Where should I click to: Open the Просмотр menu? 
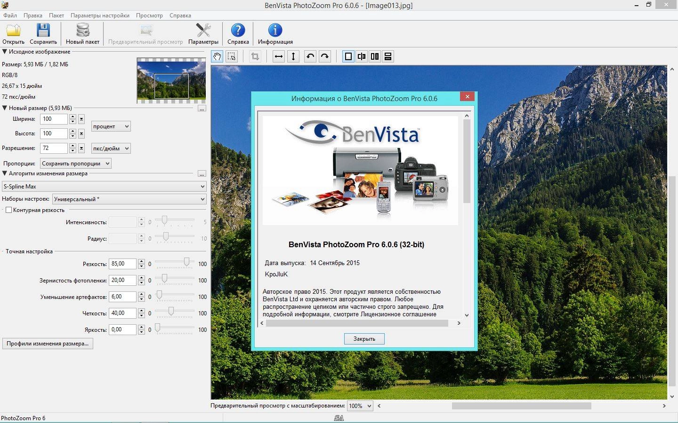pos(149,16)
